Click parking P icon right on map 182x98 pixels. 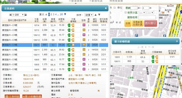coord(165,36)
